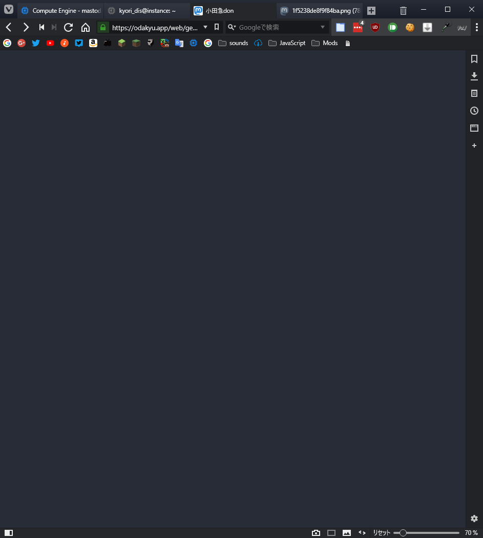Image resolution: width=483 pixels, height=538 pixels.
Task: Open the search engine selector dropdown
Action: pos(232,27)
